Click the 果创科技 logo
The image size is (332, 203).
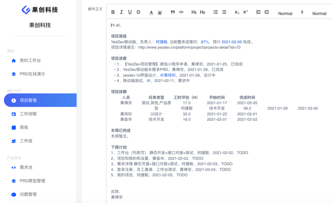(40, 10)
